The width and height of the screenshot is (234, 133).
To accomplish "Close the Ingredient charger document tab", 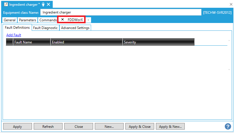I will 48,5.
